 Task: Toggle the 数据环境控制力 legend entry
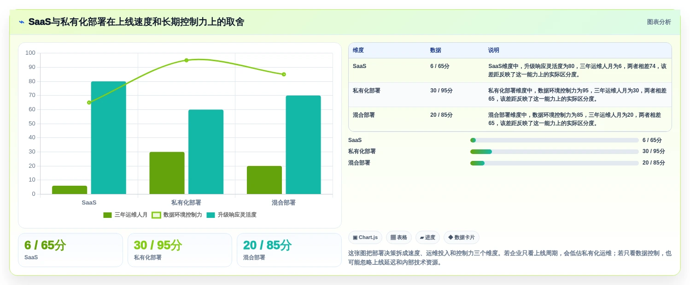tap(177, 215)
